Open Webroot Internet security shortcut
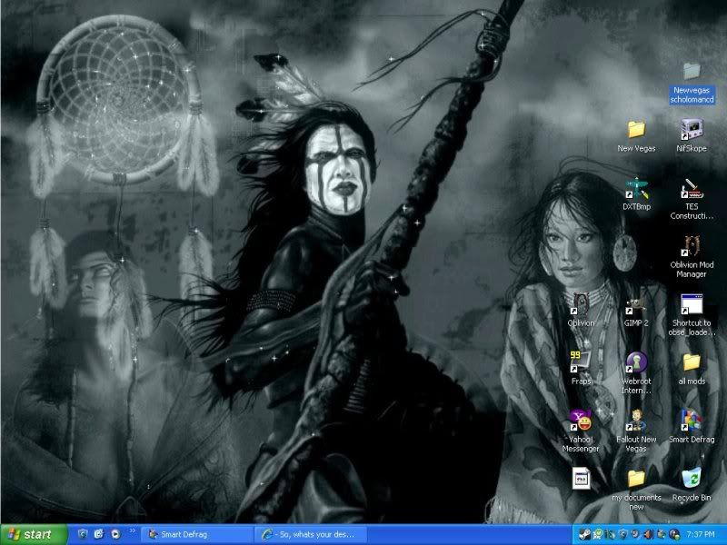Screen dimensions: 727x545 [x=636, y=362]
